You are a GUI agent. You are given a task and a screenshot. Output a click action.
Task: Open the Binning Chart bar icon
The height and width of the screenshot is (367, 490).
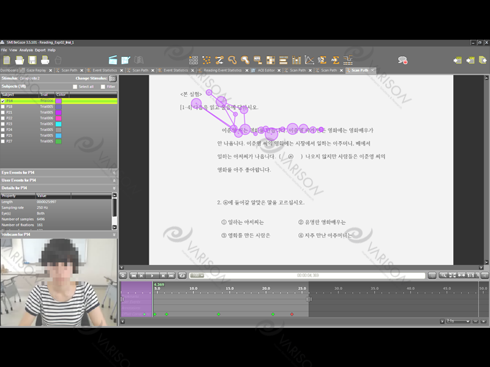296,60
